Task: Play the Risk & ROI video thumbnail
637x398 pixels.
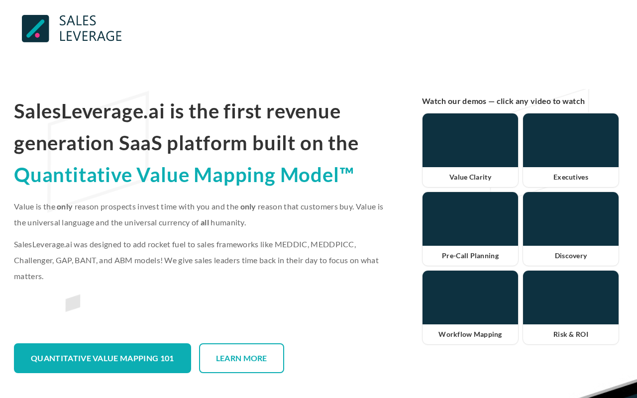Action: point(571,298)
